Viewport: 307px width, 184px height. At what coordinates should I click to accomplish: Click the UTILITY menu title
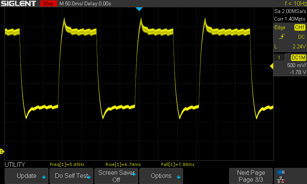pyautogui.click(x=15, y=164)
